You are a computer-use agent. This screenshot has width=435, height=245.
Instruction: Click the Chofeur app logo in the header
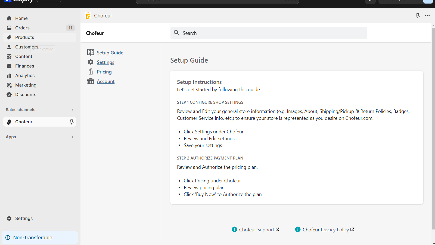pos(88,16)
